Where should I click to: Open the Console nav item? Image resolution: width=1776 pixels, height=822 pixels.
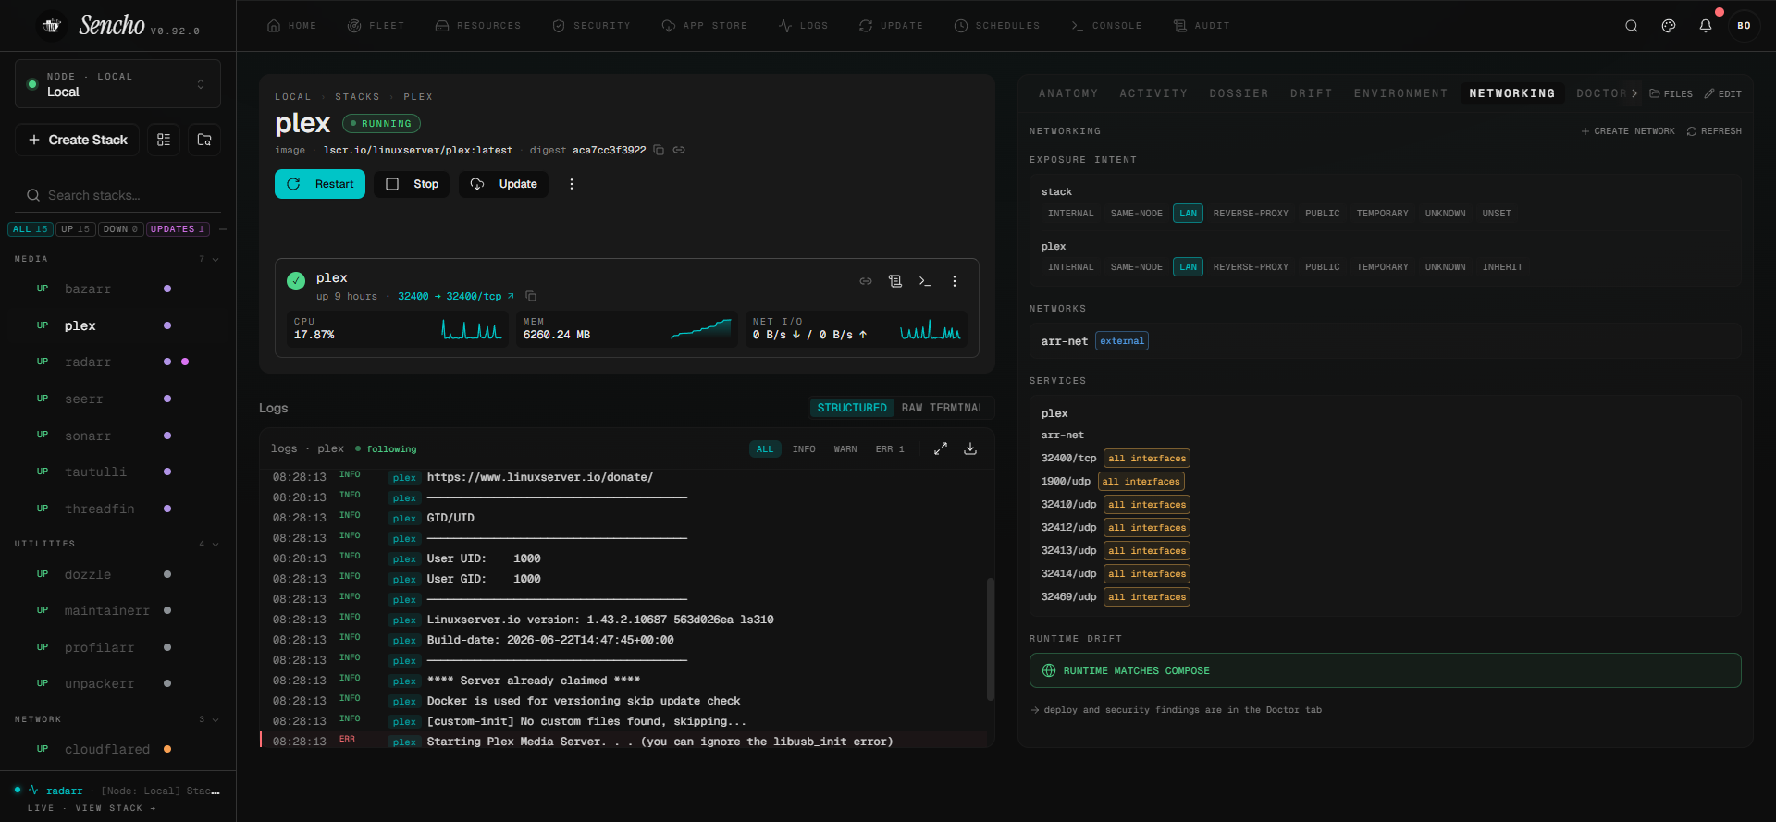coord(1105,26)
